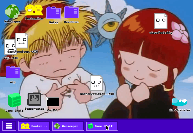Click the 'virusProbably' filename text label
Screen dimensions: 193x133
point(161,33)
